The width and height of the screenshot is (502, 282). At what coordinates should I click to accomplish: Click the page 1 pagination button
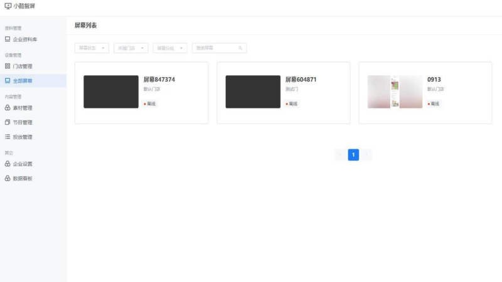coord(353,155)
